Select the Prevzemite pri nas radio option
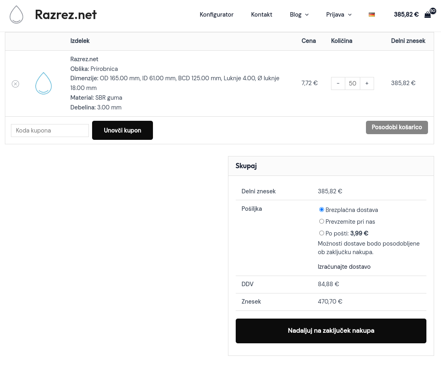This screenshot has width=441, height=366. tap(321, 221)
